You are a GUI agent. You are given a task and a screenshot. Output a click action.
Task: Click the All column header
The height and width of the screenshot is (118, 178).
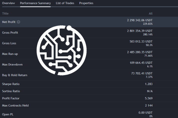point(150,13)
